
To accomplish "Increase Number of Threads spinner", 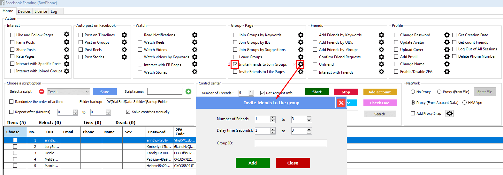I will coord(251,91).
